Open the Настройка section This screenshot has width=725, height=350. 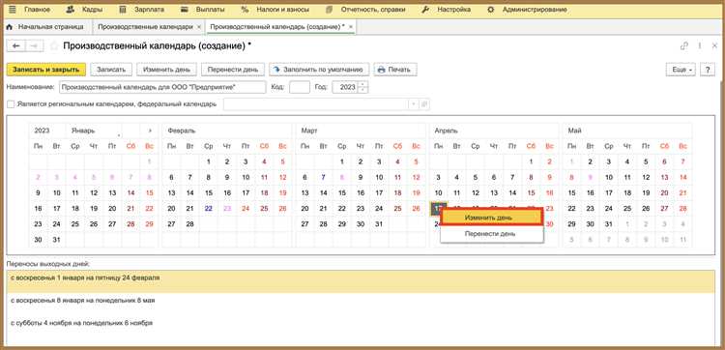447,10
